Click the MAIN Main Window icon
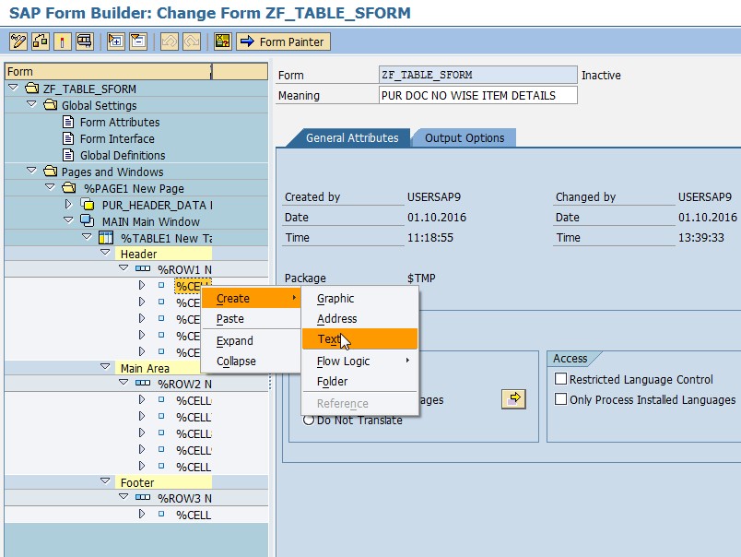The height and width of the screenshot is (557, 741). (x=88, y=220)
